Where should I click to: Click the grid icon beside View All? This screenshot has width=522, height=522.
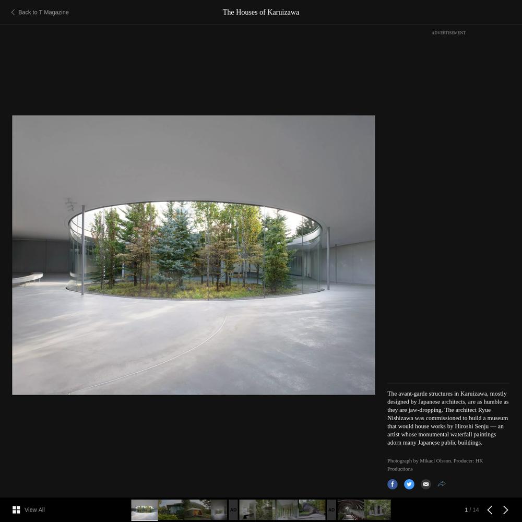tap(16, 509)
